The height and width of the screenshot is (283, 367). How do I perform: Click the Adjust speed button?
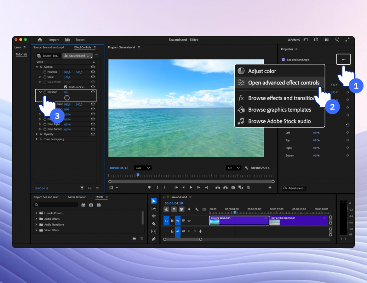(x=294, y=188)
